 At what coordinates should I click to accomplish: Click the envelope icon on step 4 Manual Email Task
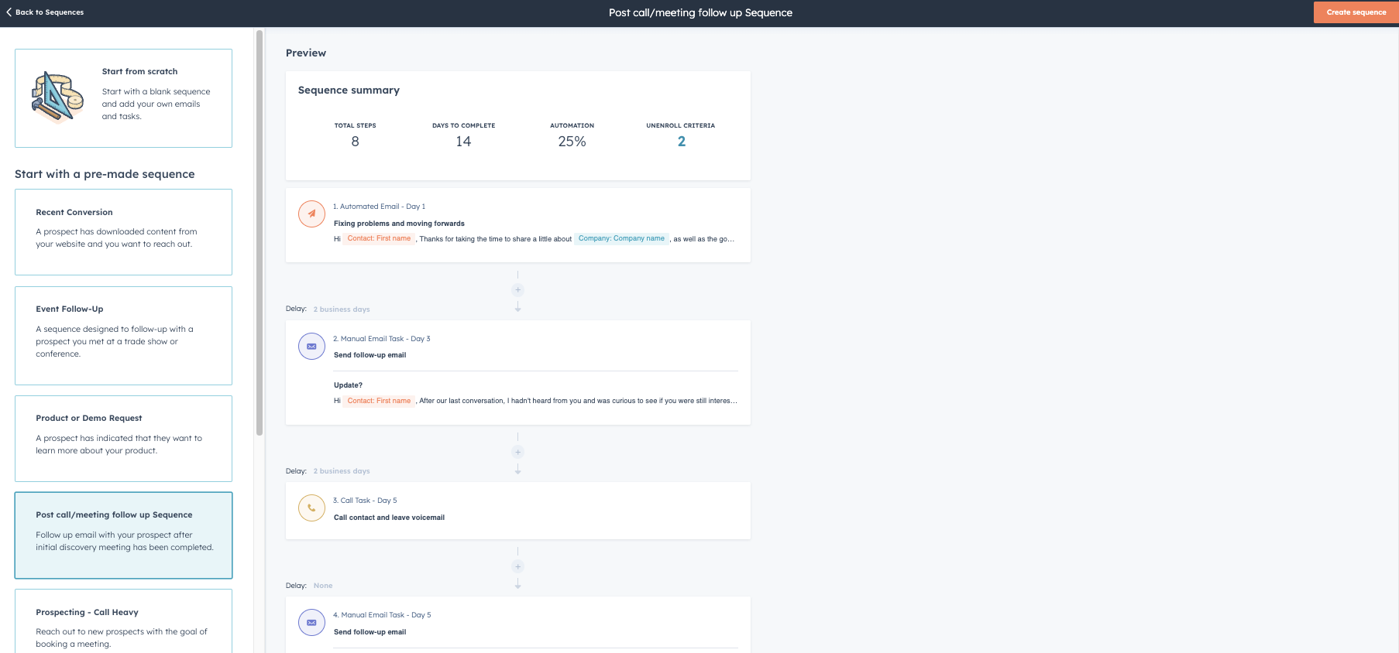click(x=311, y=622)
